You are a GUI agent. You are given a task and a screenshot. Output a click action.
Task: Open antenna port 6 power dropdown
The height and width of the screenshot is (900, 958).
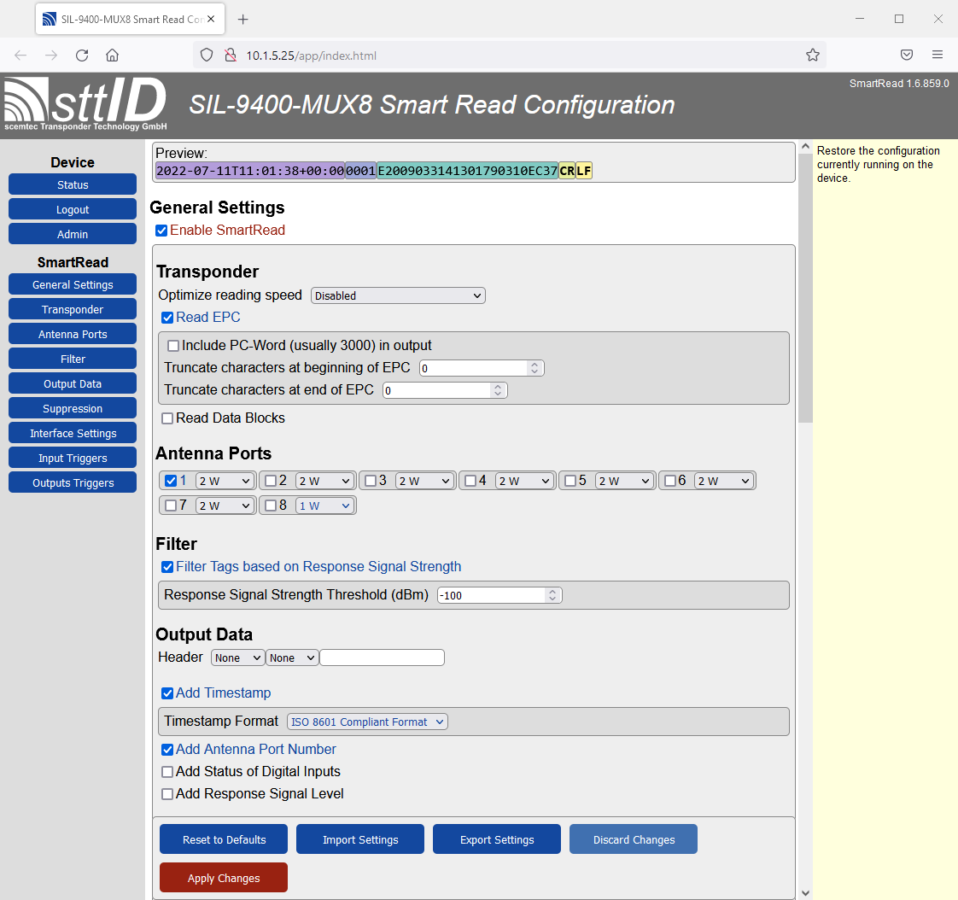click(724, 481)
